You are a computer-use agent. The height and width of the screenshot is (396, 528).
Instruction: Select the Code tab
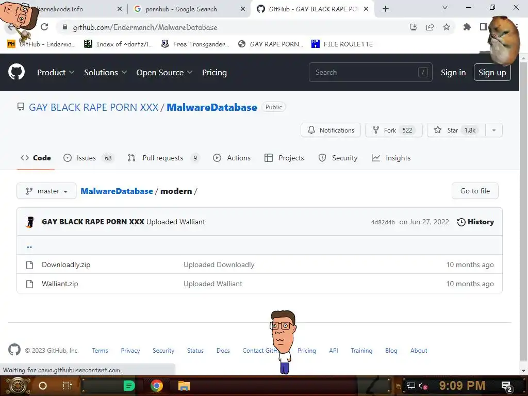tap(36, 158)
